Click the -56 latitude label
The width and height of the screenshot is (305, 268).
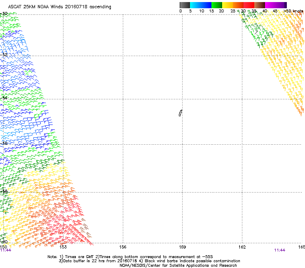[4, 143]
